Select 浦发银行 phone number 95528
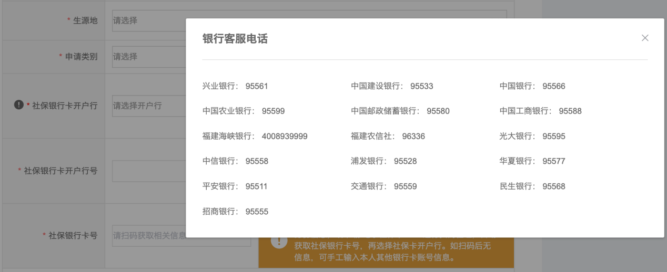Screen dimensions: 667x272 (x=405, y=161)
